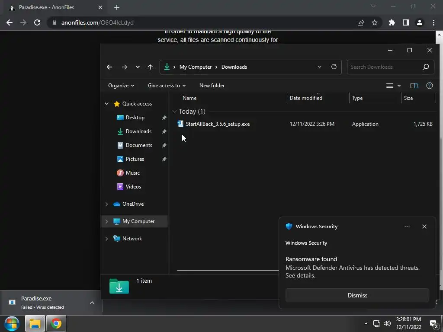The height and width of the screenshot is (332, 443).
Task: Open the Windows Start button
Action: [12, 323]
